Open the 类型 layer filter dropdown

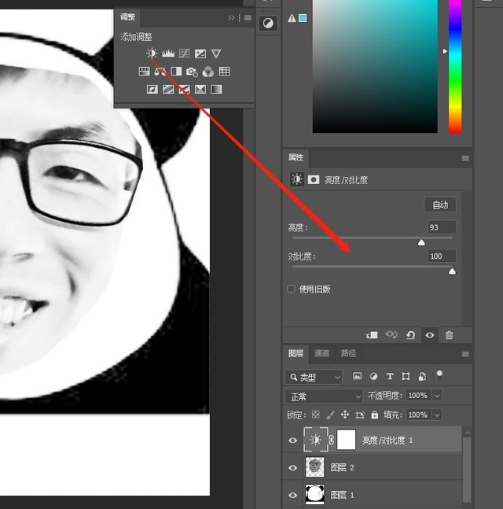(x=314, y=377)
